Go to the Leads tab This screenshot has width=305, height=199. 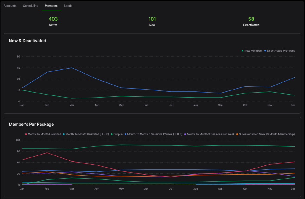pos(68,6)
